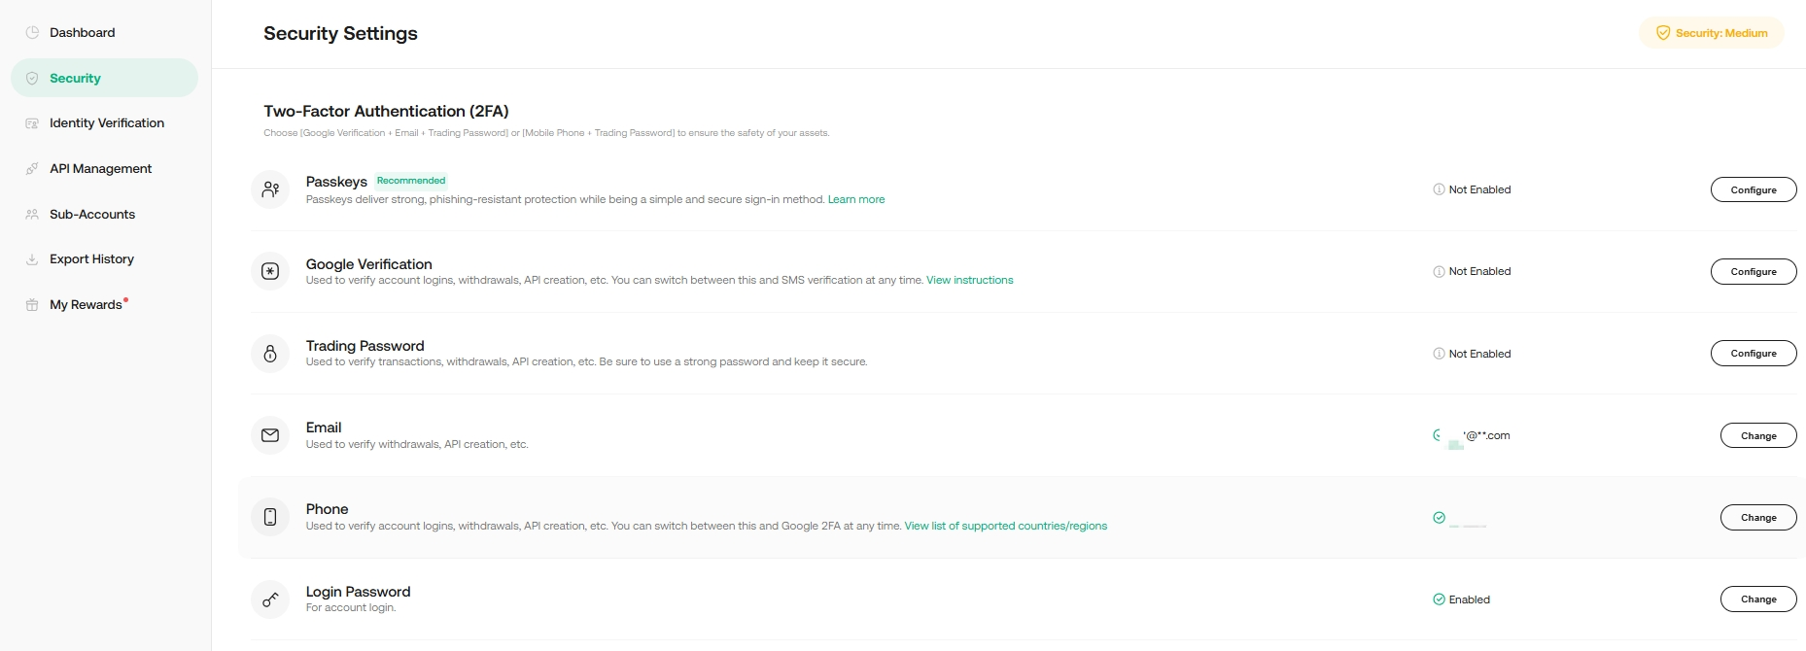Image resolution: width=1806 pixels, height=651 pixels.
Task: Open My Rewards in sidebar
Action: [x=86, y=305]
